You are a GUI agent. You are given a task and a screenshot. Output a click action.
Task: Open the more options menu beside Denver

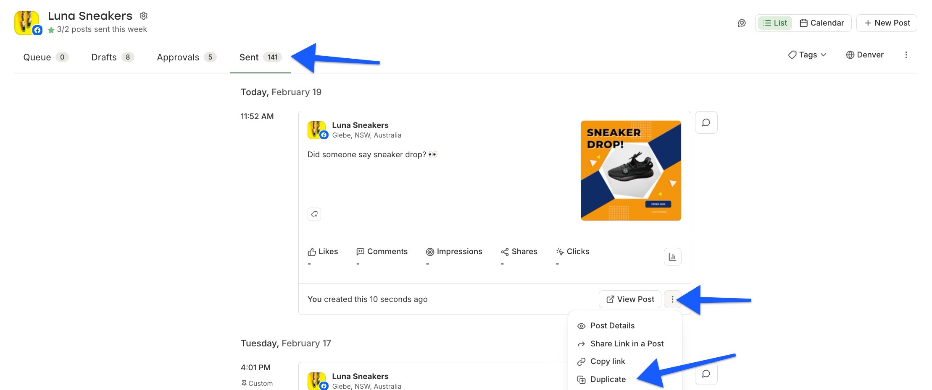[x=906, y=55]
